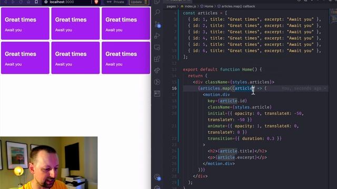Click the 'return (' line
Screen dimensions: 337x189
point(198,76)
